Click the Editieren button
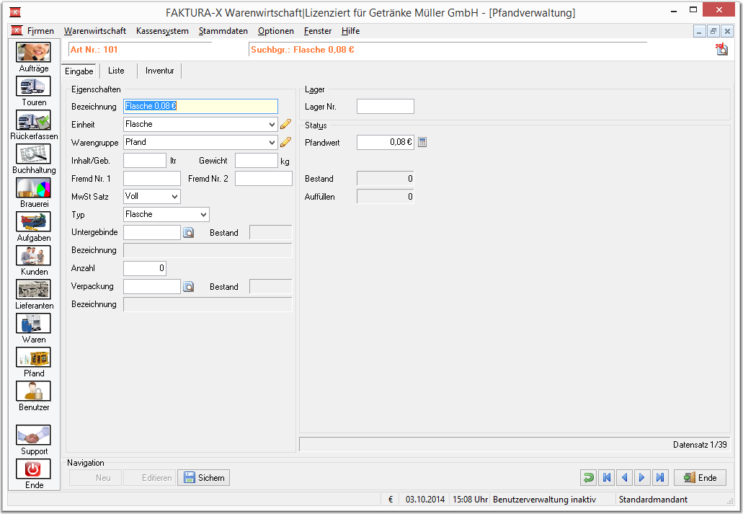Viewport: 743px width, 514px height. [150, 477]
